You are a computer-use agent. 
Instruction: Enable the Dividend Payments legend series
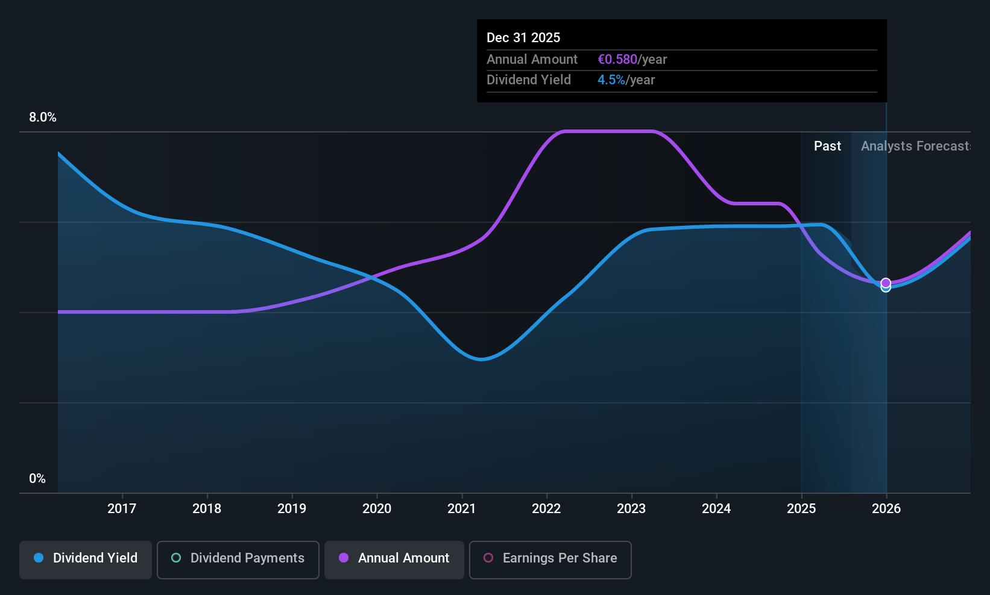tap(238, 559)
